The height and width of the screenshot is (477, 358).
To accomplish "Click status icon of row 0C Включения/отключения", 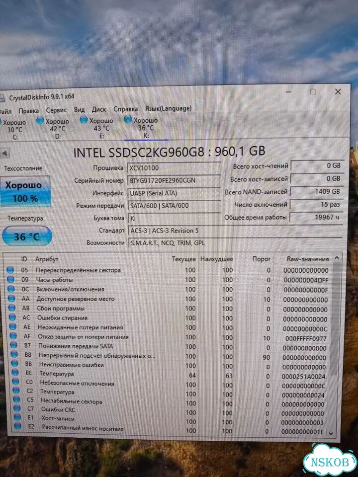I will coord(10,289).
